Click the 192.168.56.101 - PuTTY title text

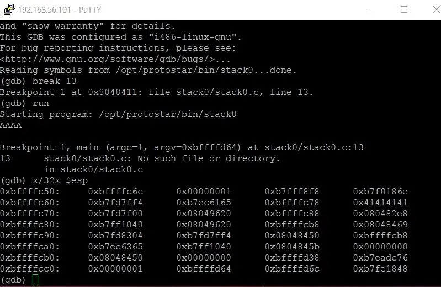[x=60, y=9]
